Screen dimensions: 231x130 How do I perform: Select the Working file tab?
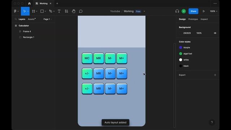[43, 3]
